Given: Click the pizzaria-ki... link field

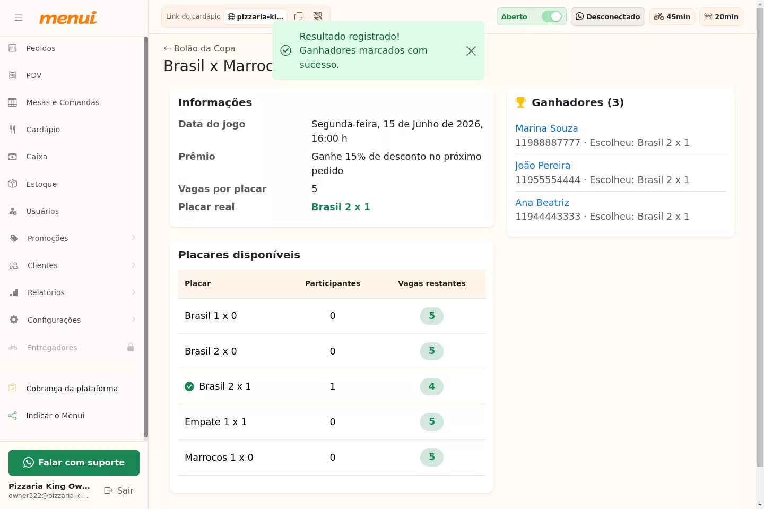Looking at the screenshot, I should (256, 16).
